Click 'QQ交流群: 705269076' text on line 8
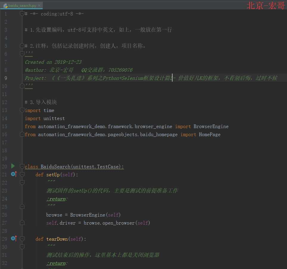Screen dimensions: 287x269 [x=107, y=70]
